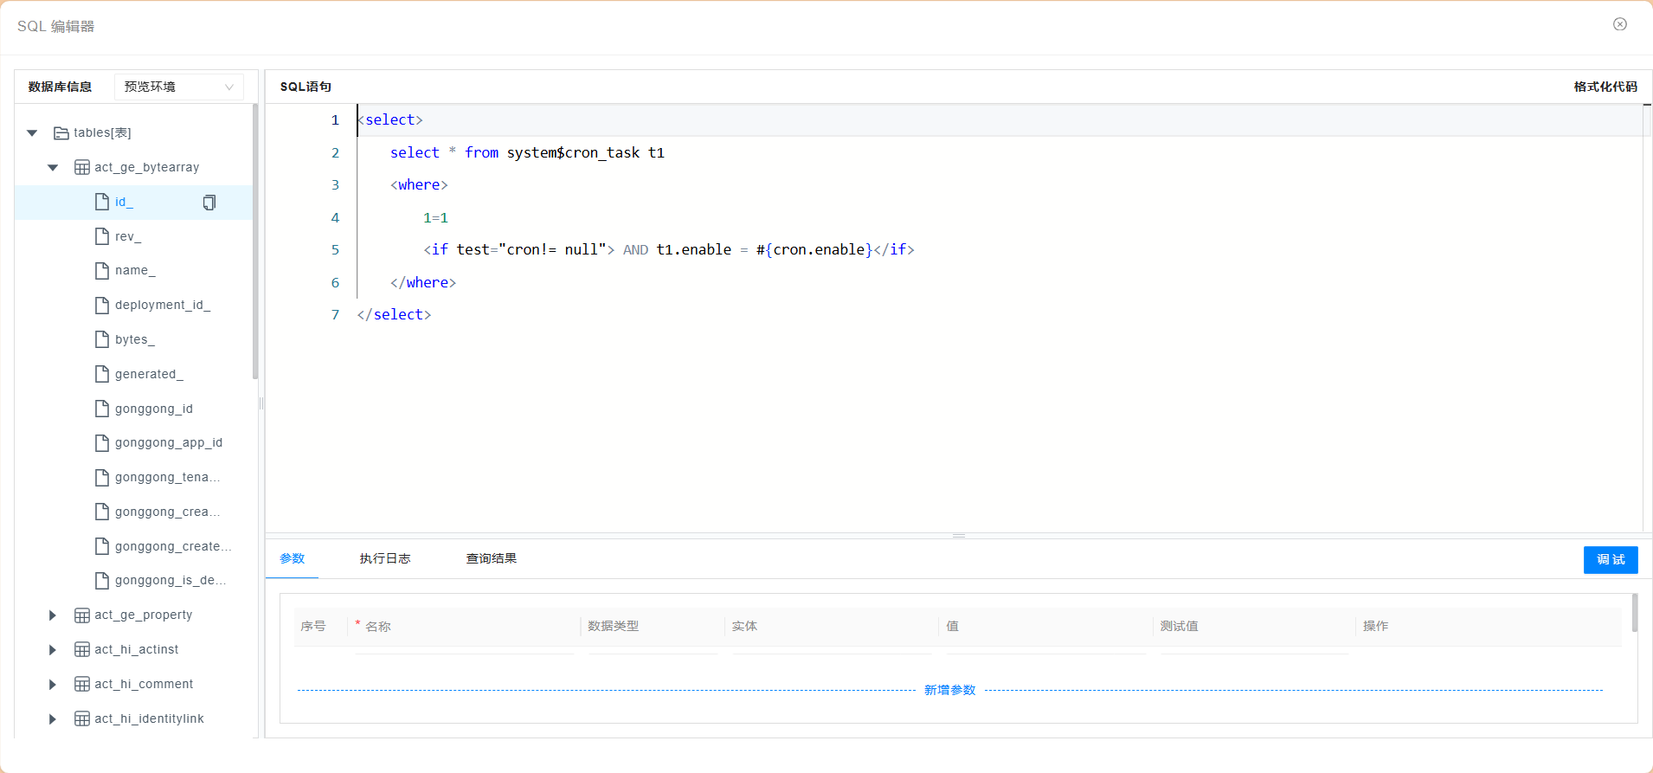Close the SQL editor dialog
Image resolution: width=1653 pixels, height=773 pixels.
tap(1619, 24)
